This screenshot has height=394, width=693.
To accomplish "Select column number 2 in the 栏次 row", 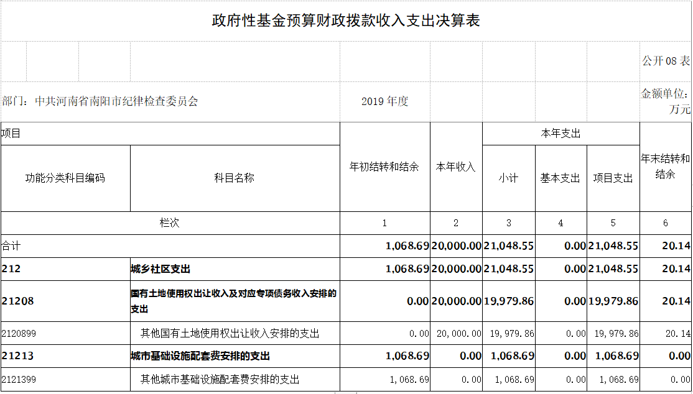I will 455,223.
